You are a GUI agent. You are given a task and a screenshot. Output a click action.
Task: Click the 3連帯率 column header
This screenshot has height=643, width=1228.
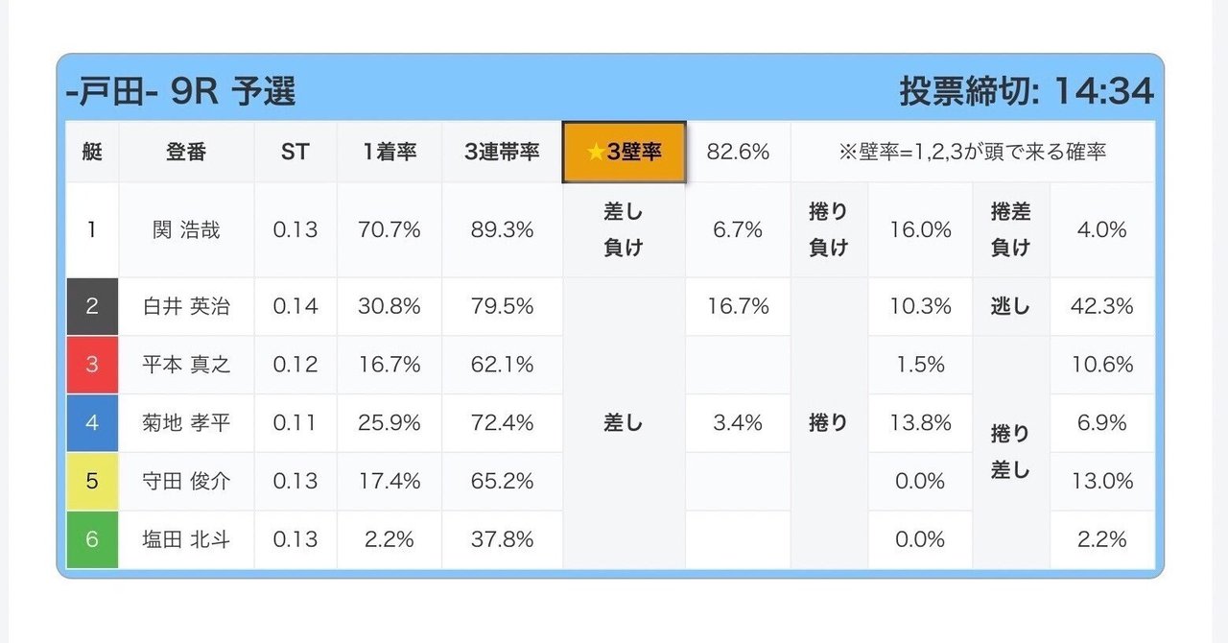[502, 152]
